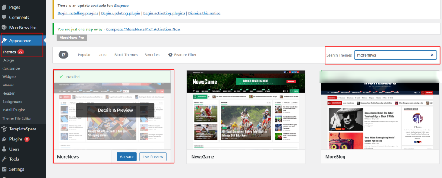The height and width of the screenshot is (178, 442).
Task: Open the Feature Filter options
Action: 183,55
